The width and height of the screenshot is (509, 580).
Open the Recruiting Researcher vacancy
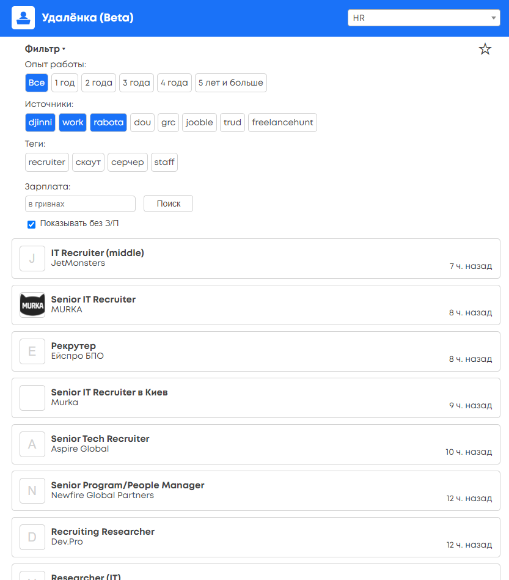256,537
